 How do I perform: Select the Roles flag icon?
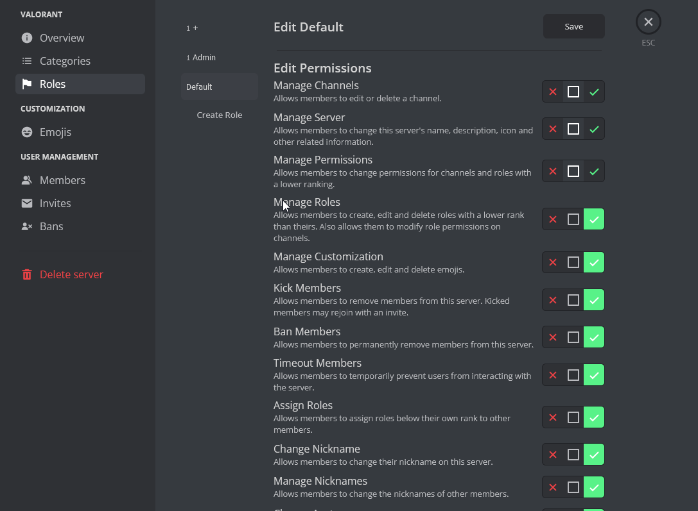[x=26, y=83]
